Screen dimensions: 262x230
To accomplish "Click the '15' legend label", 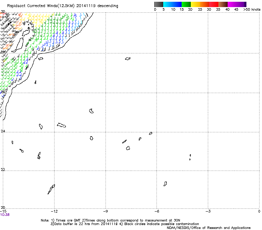I will pos(182,10).
